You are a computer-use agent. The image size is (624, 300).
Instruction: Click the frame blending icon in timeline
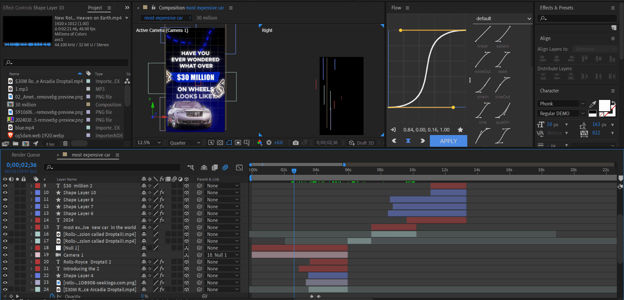pyautogui.click(x=215, y=167)
